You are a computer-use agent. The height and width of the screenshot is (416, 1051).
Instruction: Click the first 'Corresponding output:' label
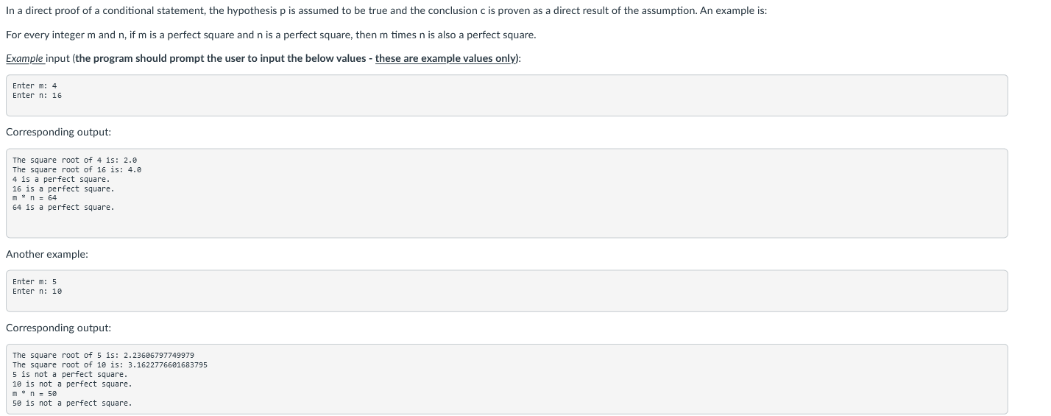(x=59, y=133)
